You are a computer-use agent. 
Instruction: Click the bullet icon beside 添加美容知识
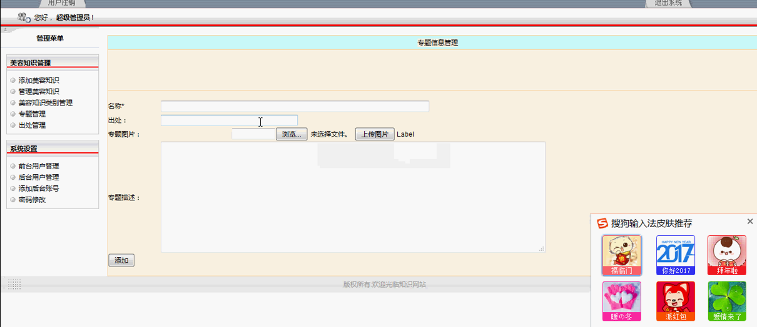[13, 81]
